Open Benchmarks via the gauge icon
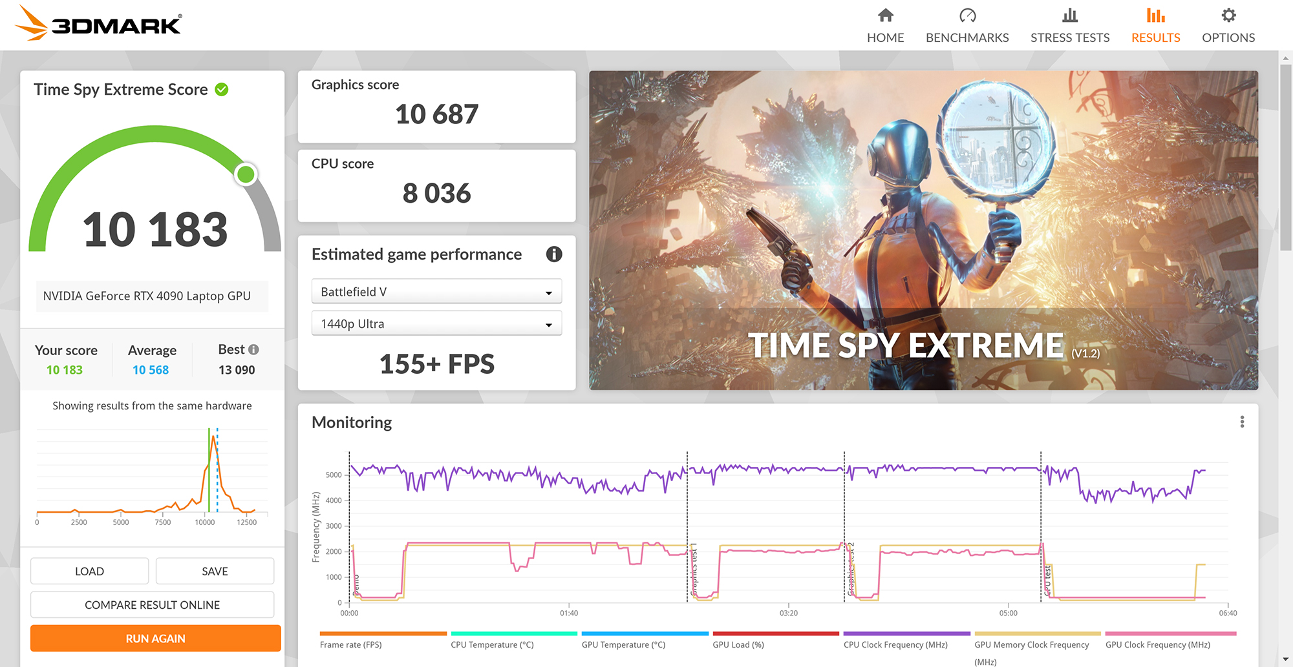This screenshot has width=1293, height=667. click(x=967, y=15)
